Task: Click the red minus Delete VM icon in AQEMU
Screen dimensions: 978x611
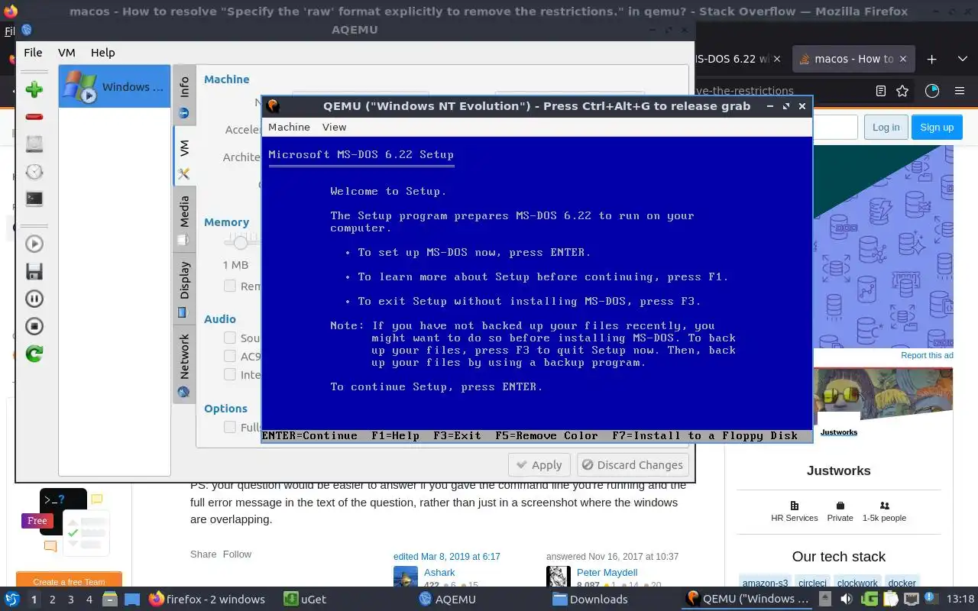Action: (34, 117)
